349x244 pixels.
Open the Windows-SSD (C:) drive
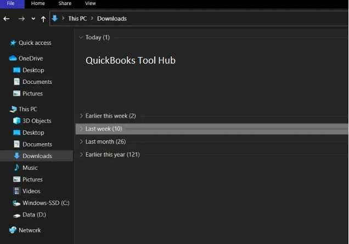[x=41, y=203]
